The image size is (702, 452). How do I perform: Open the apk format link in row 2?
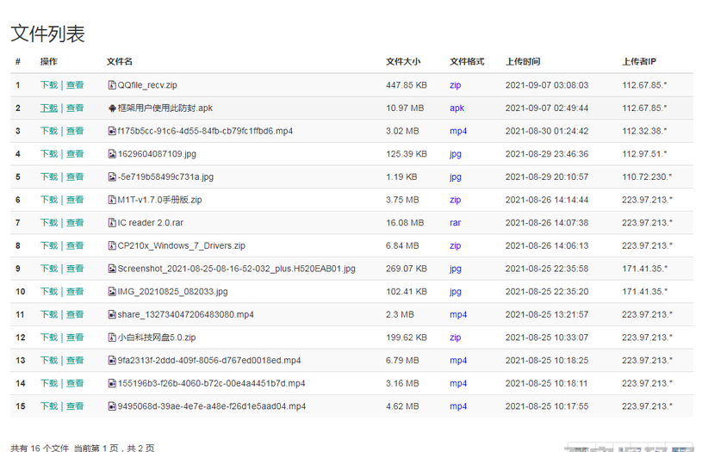[x=457, y=108]
